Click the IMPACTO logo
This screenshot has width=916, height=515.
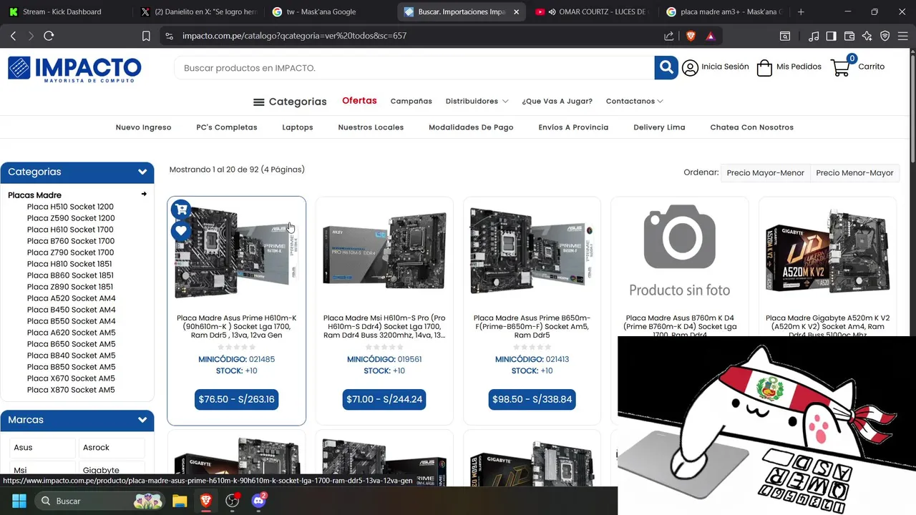point(74,69)
